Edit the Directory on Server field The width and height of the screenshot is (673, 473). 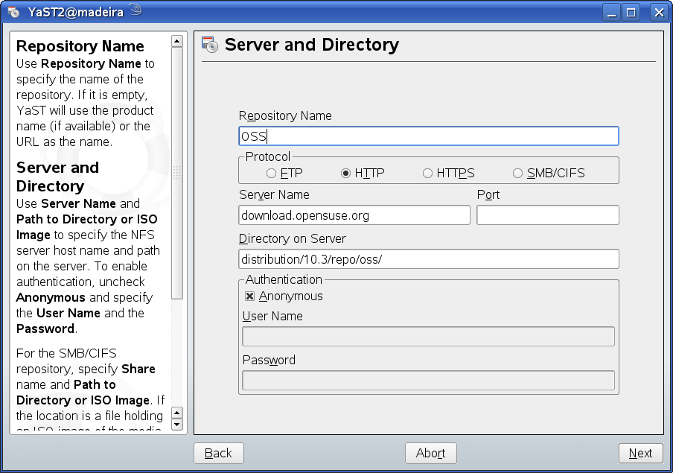pyautogui.click(x=428, y=259)
